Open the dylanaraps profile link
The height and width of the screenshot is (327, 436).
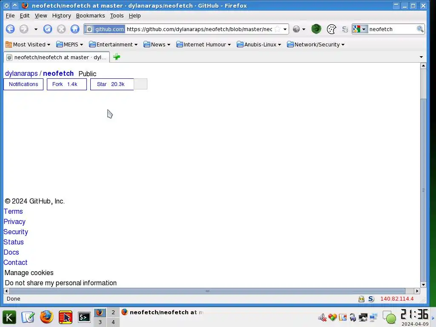tap(21, 73)
